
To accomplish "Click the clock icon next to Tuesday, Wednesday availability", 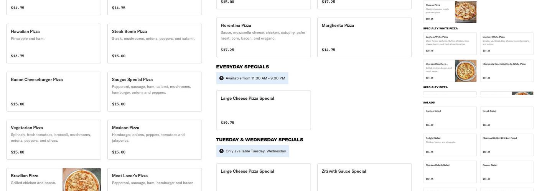I will [x=221, y=151].
